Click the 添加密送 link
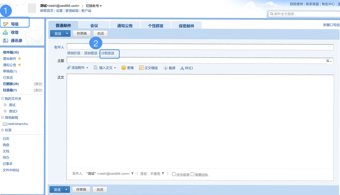 [91, 53]
